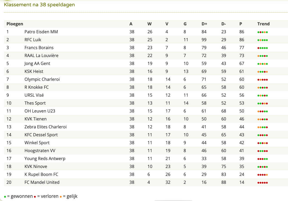Click the red 'verloren' legend dot
Viewport: 288px width, 201px height.
pos(35,197)
